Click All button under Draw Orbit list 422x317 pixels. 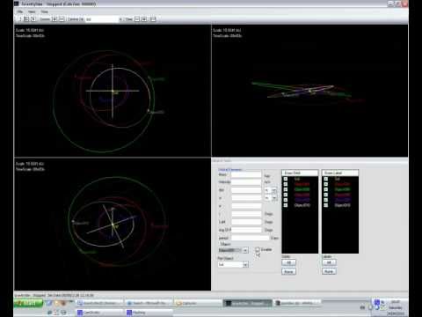(x=288, y=262)
